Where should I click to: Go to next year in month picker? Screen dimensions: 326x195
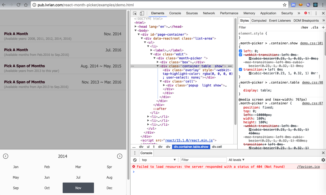[x=119, y=156]
